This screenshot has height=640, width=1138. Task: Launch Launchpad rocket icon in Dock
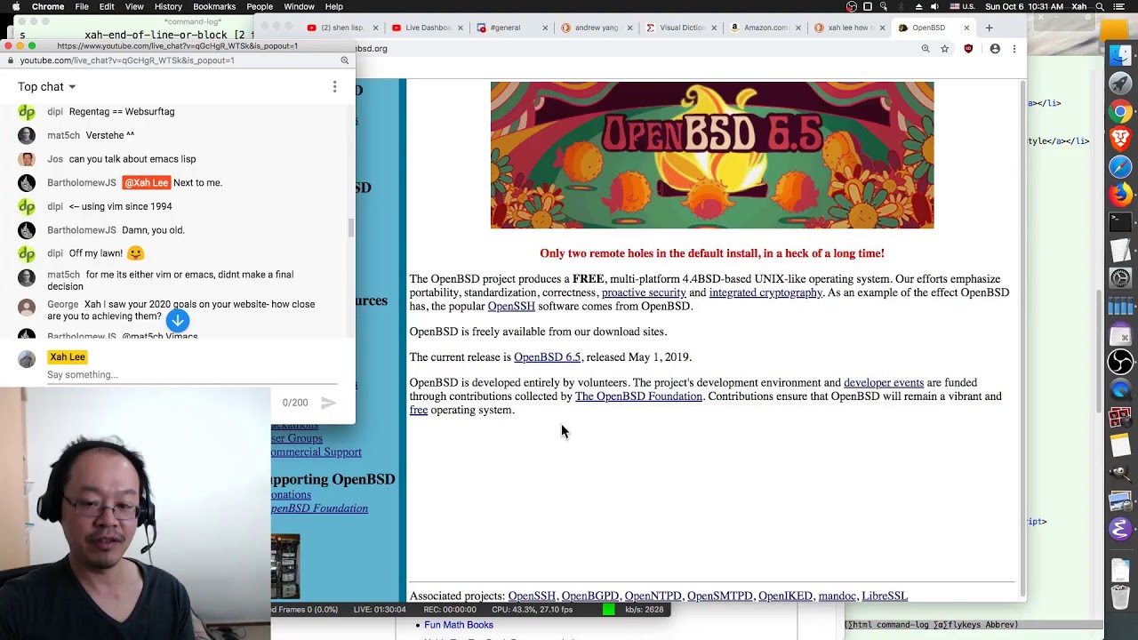[1120, 84]
